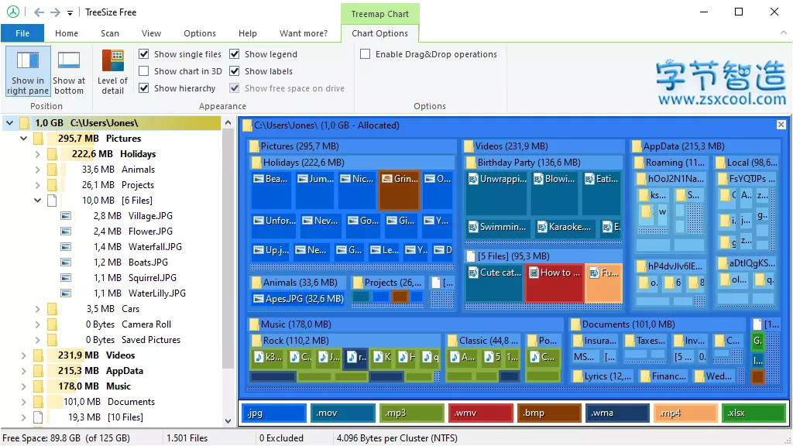
Task: Click the Pictures folder icon in the tree
Action: [x=39, y=139]
